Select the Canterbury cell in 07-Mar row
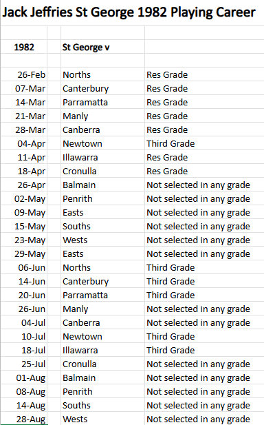The image size is (264, 425). point(103,88)
